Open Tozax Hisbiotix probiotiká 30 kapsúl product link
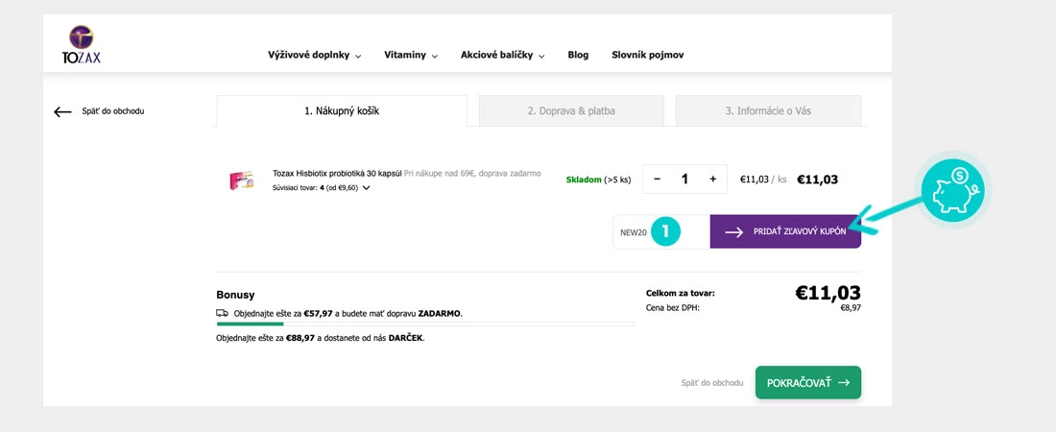1056x432 pixels. 337,173
